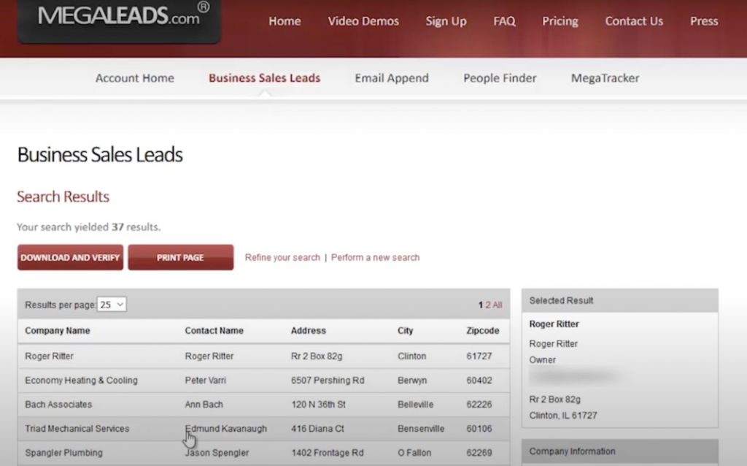
Task: Click zipcode 62226
Action: coord(479,405)
